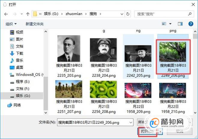Image resolution: width=198 pixels, height=139 pixels.
Task: Click the 文件名(N) input field
Action: (x=93, y=122)
